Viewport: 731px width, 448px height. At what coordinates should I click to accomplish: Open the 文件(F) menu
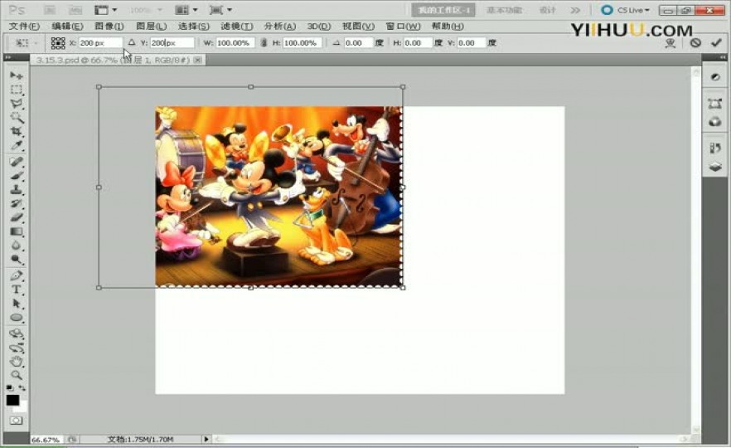point(24,27)
